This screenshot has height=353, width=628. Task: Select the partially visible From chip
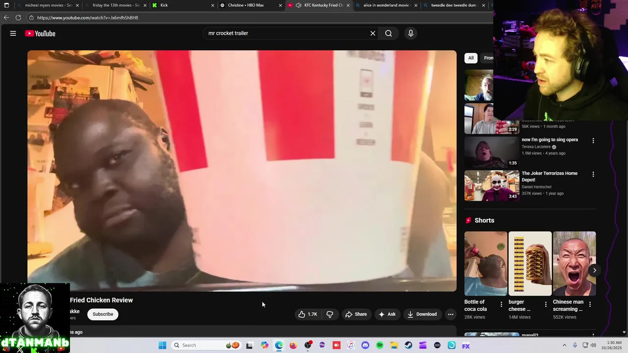(487, 58)
